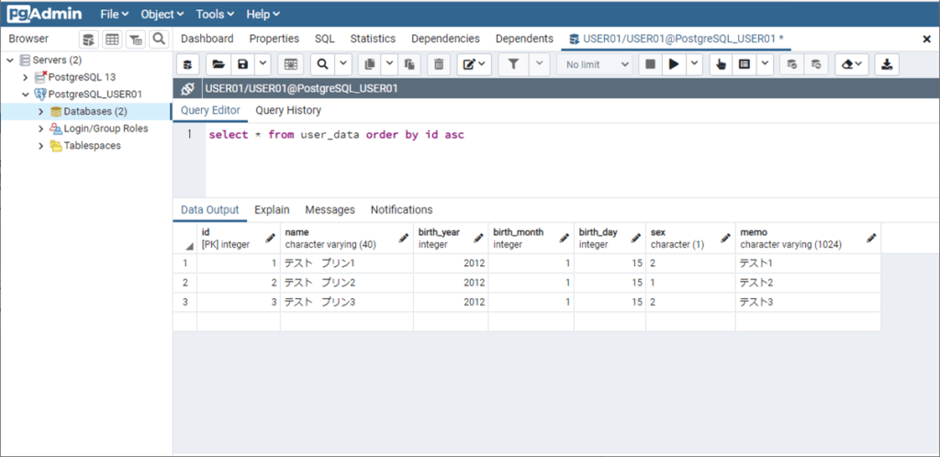Click the Save file floppy icon
940x457 pixels.
pos(242,64)
